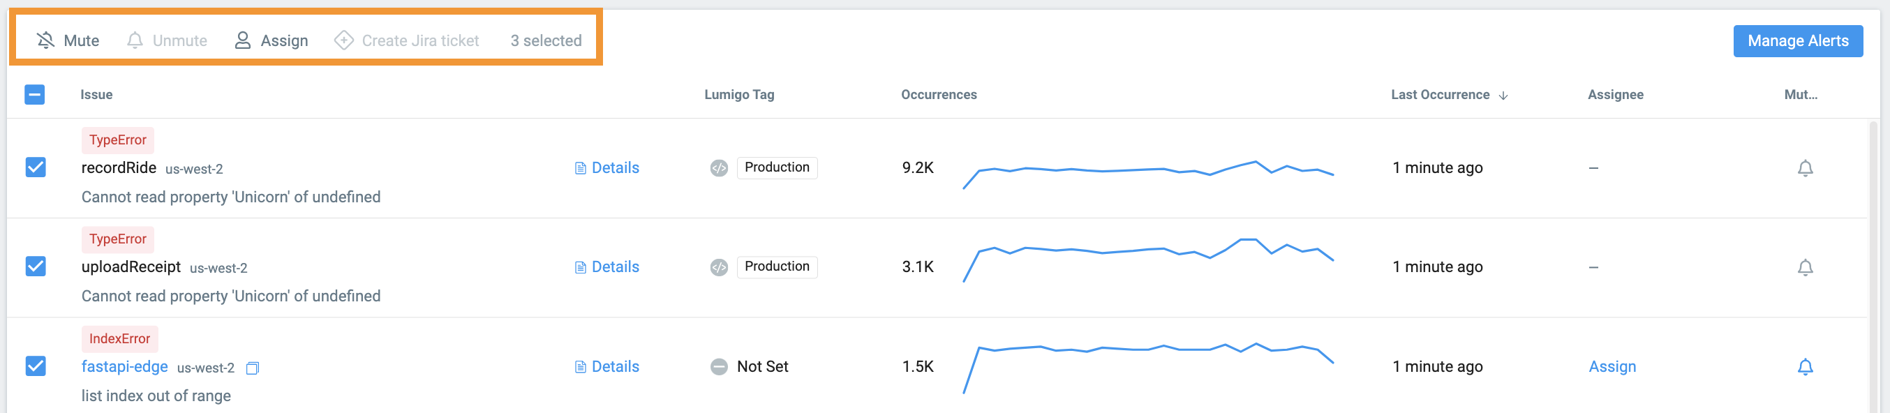Click the uploadReceipt occurrences sparkline chart

(1147, 260)
